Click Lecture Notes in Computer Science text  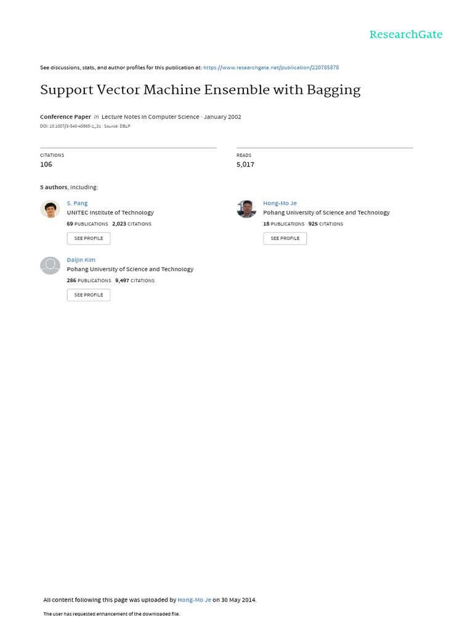tap(150, 116)
